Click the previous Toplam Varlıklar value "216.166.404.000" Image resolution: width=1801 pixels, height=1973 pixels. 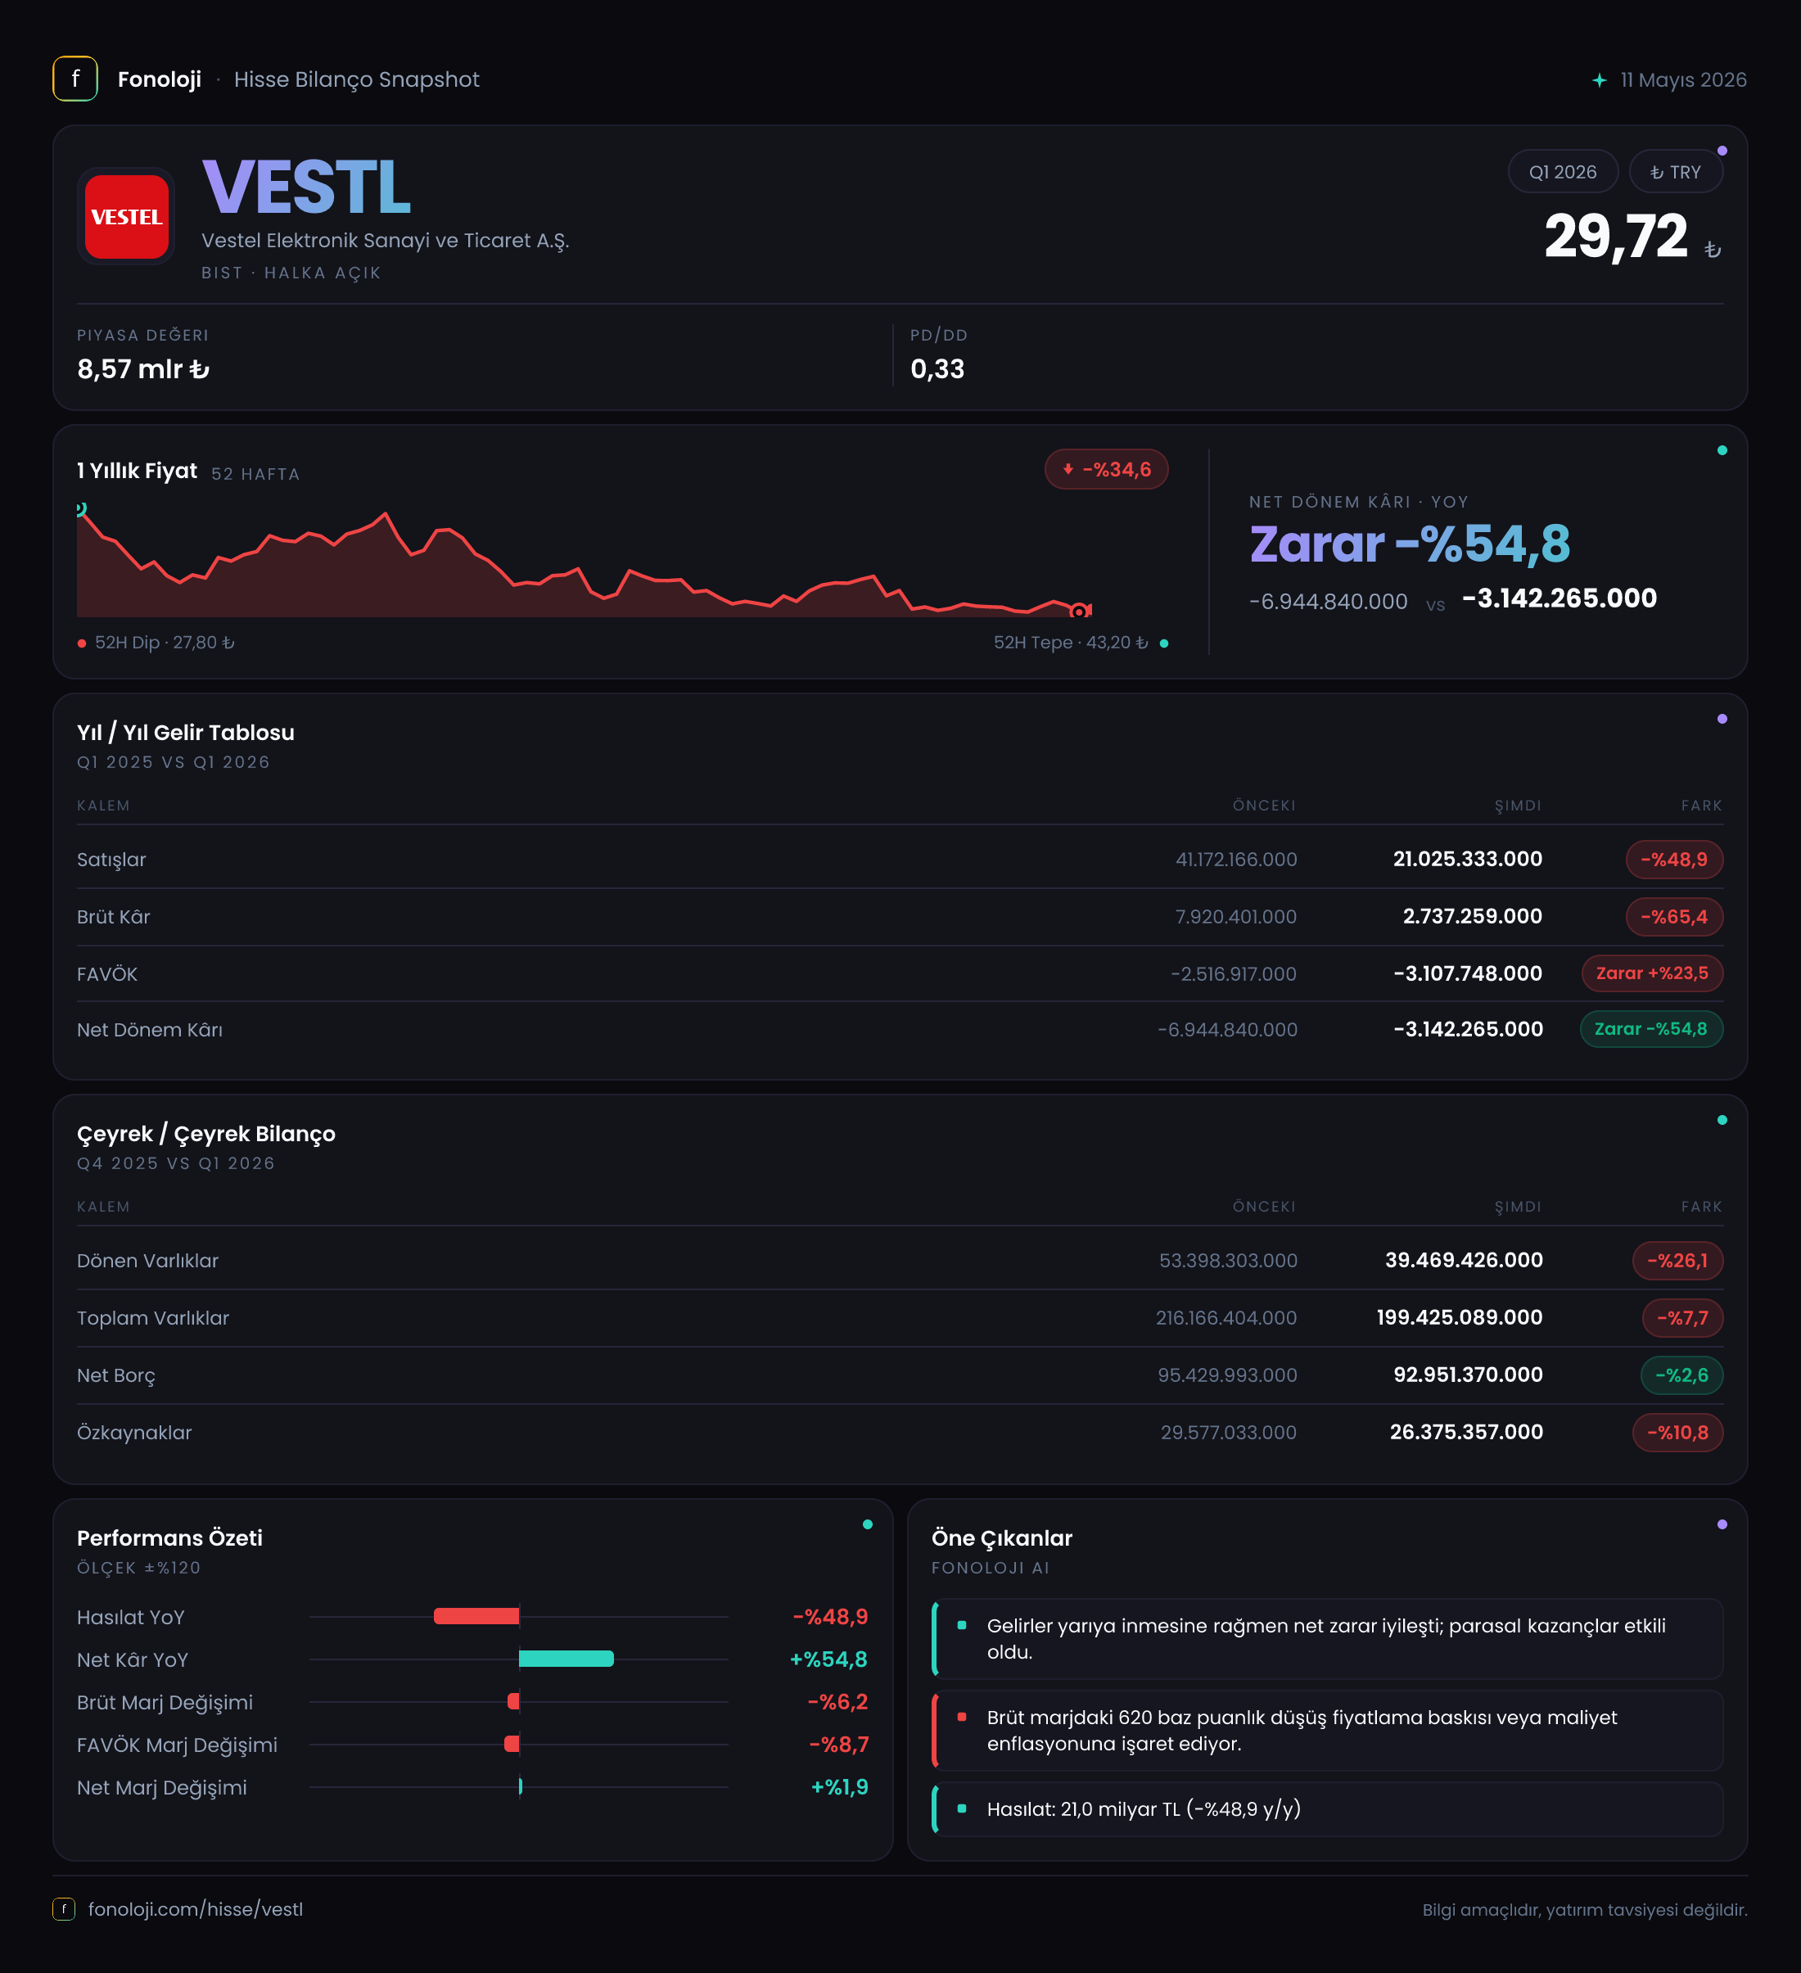coord(1226,1318)
